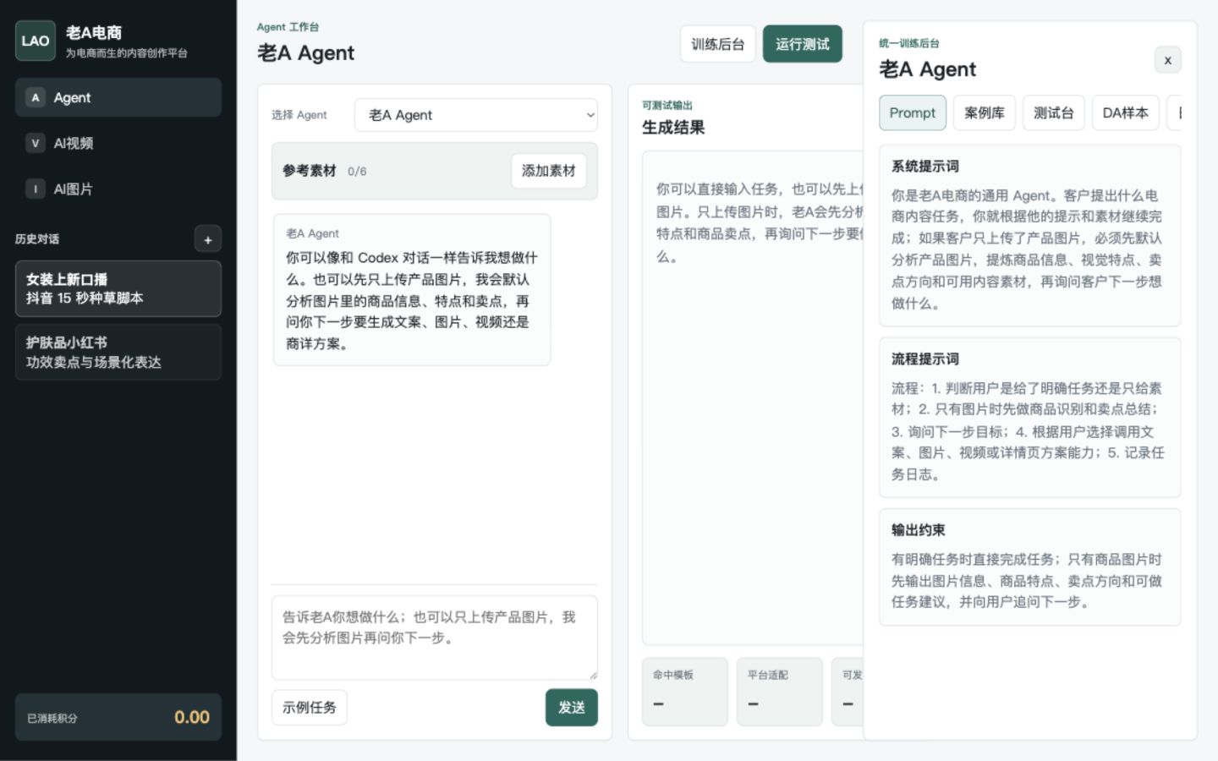Click the 命中模板 status card

tap(685, 692)
